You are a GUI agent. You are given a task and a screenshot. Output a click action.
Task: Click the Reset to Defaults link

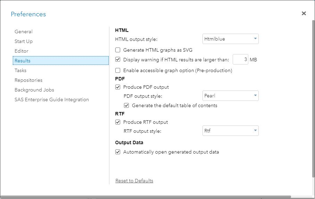pyautogui.click(x=134, y=181)
